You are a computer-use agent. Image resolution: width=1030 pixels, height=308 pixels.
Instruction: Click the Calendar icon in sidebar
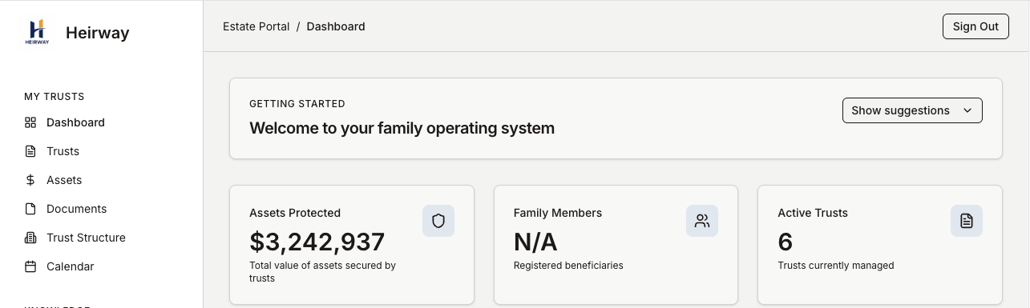click(30, 266)
